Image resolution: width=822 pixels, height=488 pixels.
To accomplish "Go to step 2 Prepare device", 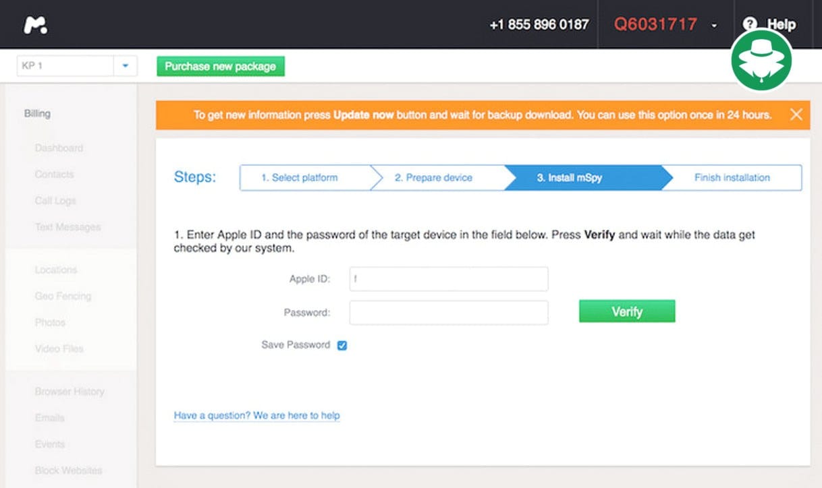I will [x=433, y=178].
